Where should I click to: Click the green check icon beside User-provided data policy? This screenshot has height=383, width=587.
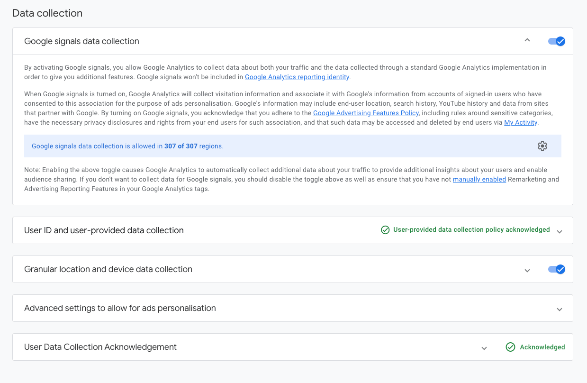pos(385,230)
